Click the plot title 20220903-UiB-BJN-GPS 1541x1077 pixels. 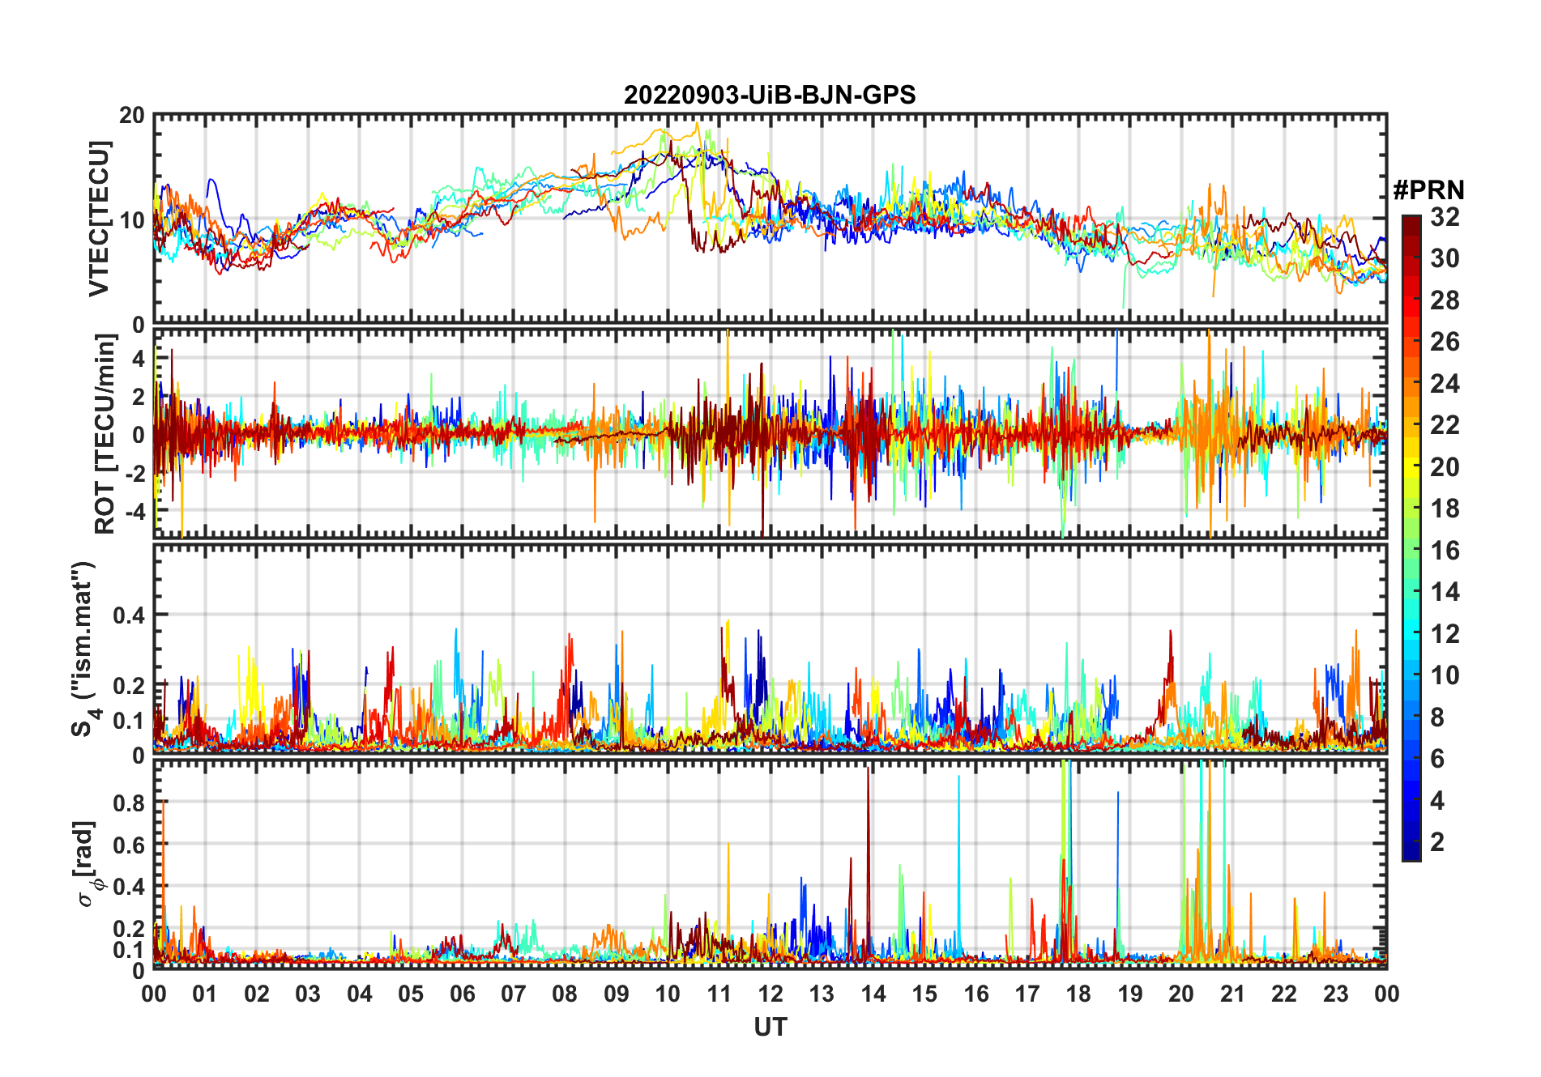(x=770, y=96)
